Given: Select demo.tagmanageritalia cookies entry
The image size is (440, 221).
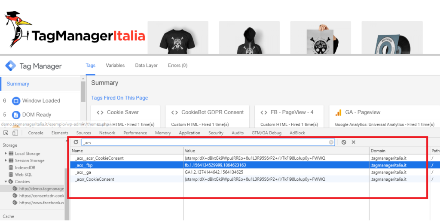Looking at the screenshot, I should 42,188.
